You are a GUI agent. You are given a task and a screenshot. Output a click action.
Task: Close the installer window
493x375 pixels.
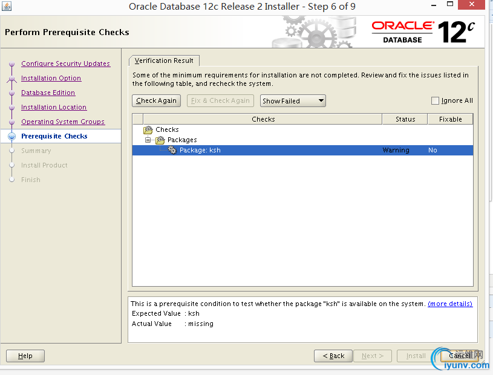[471, 4]
